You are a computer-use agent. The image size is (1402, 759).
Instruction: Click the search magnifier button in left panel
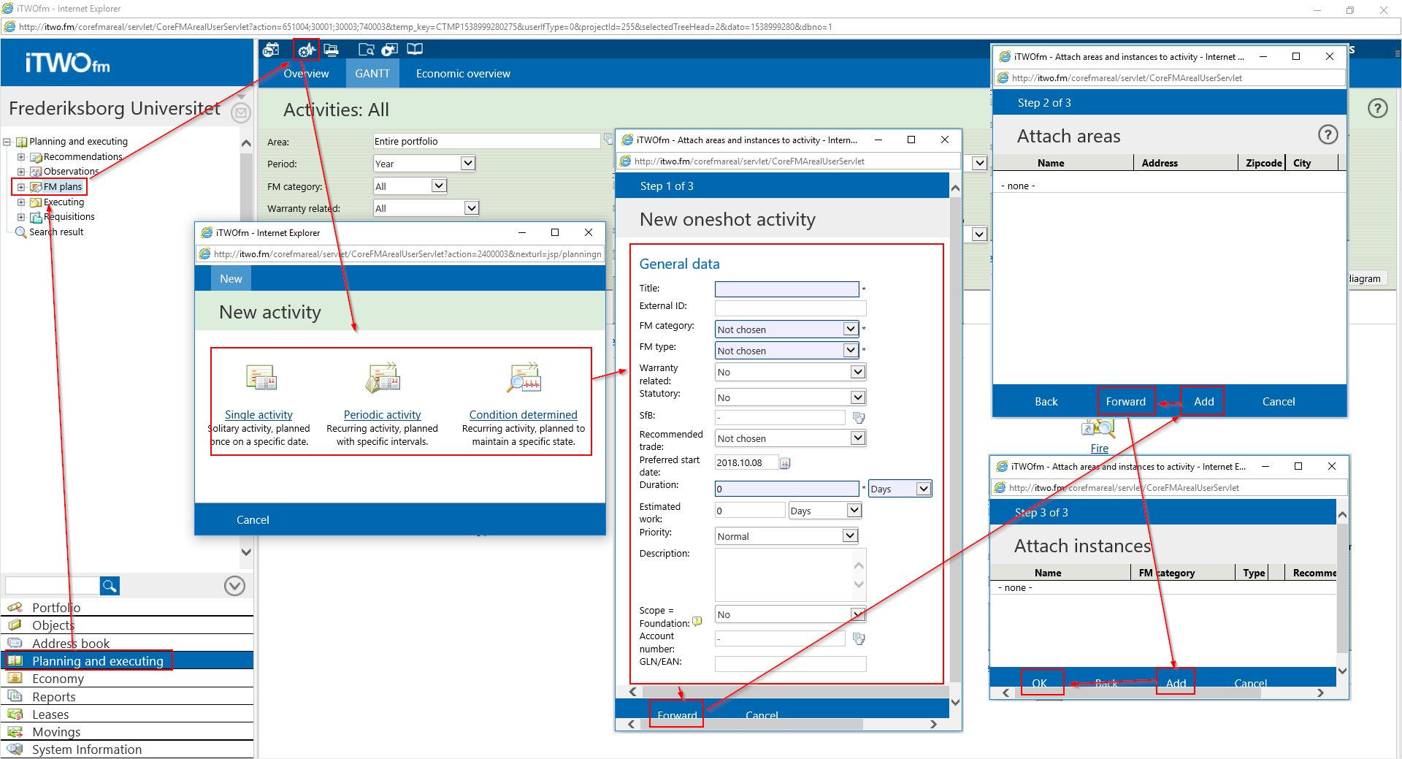(110, 586)
